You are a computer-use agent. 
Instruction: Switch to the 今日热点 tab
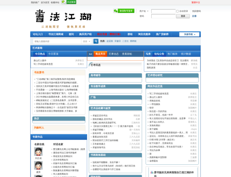[x=40, y=54]
